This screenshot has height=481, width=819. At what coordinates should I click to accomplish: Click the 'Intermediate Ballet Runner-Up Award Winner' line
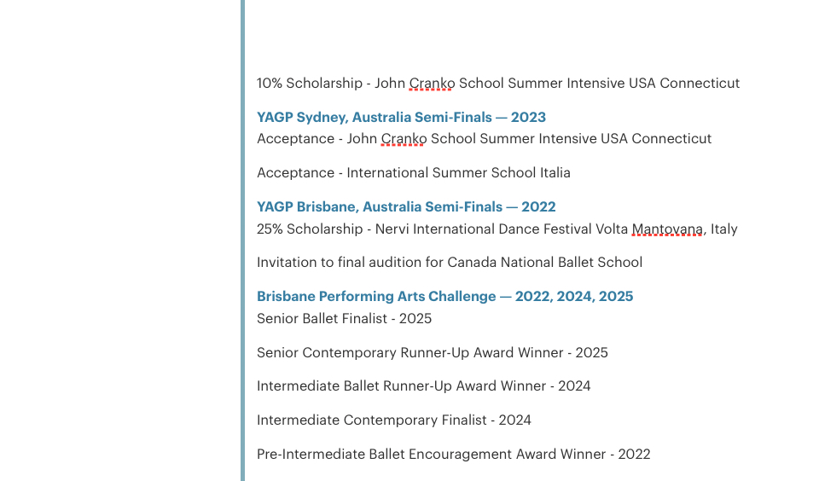[x=423, y=386]
